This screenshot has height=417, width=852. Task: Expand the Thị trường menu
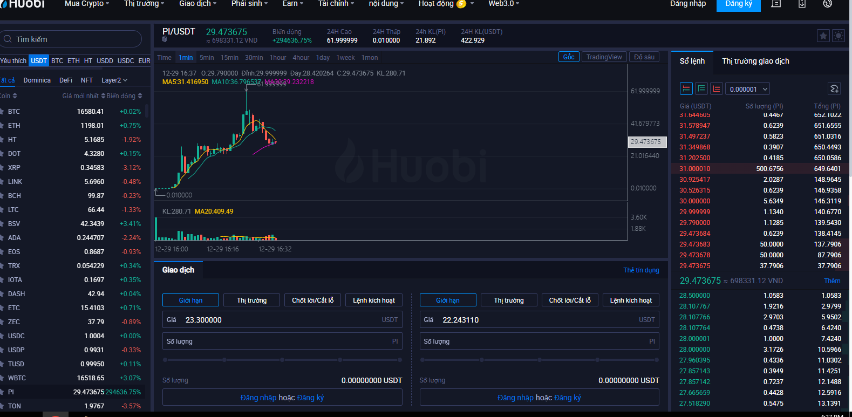pyautogui.click(x=144, y=3)
